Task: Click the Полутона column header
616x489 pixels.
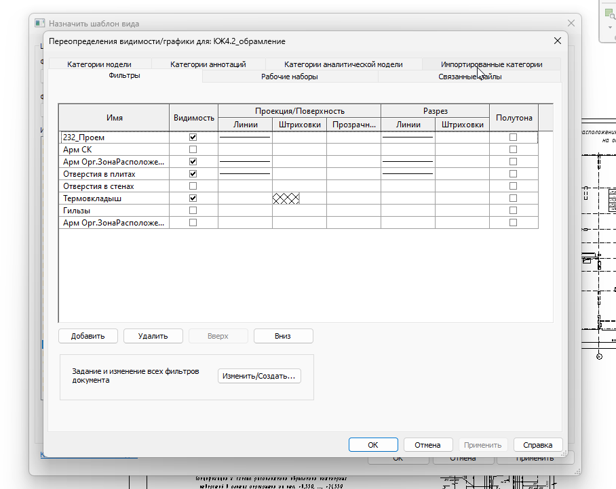Action: tap(514, 118)
